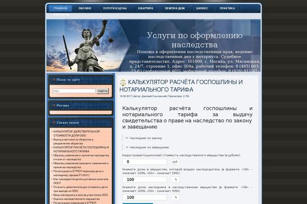
Task: Open the БИЗНЕС menu item
Action: coord(202,8)
